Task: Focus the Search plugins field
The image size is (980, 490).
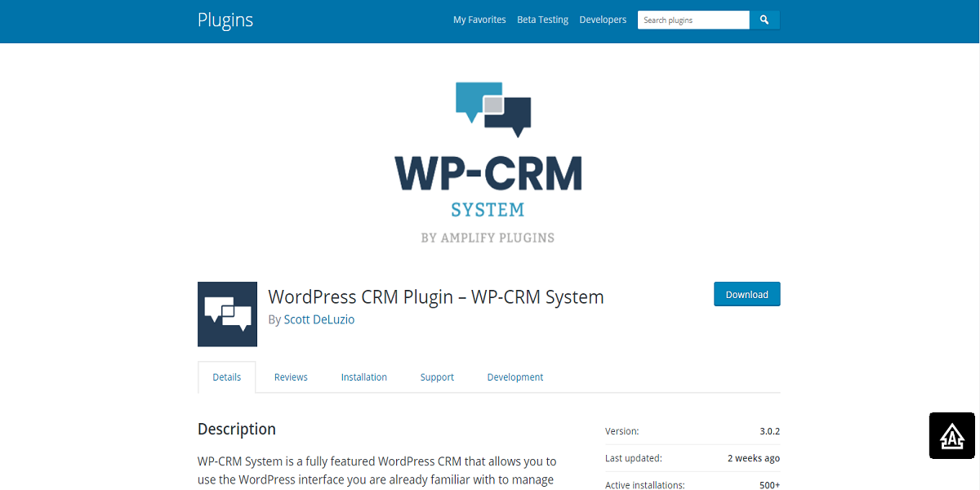Action: [x=693, y=20]
